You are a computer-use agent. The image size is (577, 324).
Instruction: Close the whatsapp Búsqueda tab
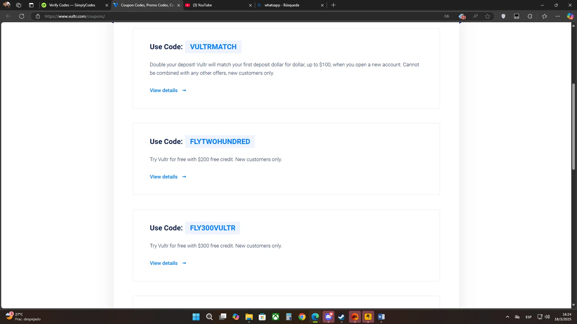(x=322, y=5)
